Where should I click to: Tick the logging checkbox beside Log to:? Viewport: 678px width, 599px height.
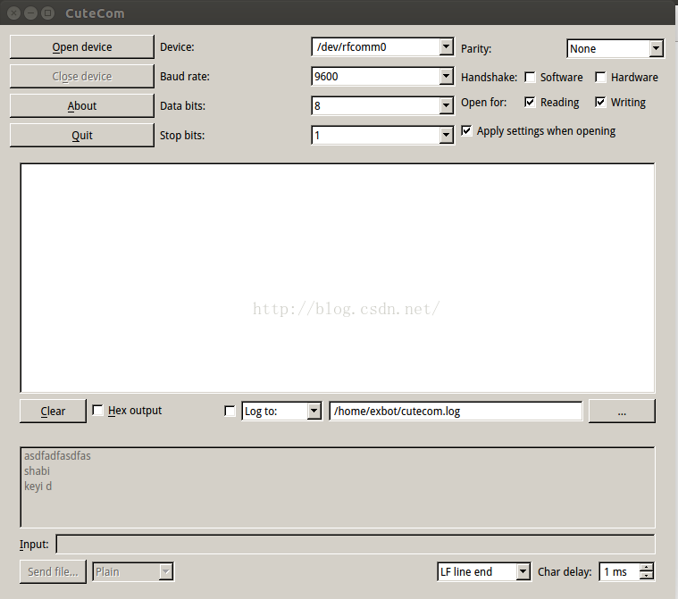[230, 411]
